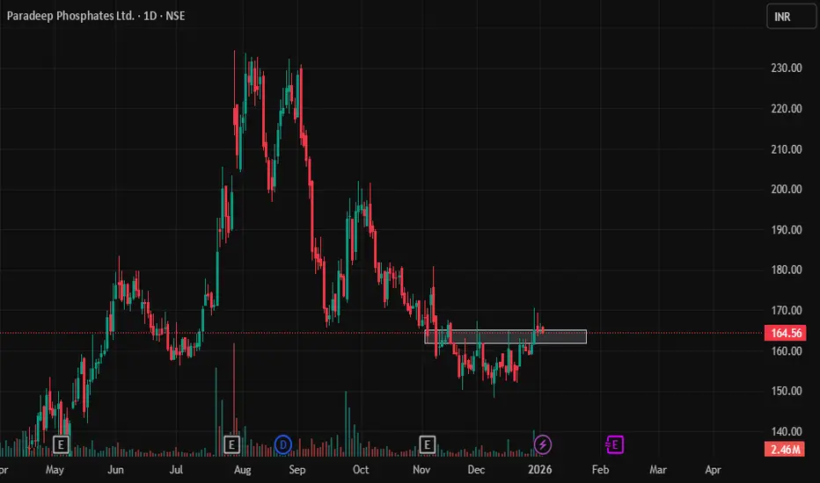Screen dimensions: 820x483
Task: Click the 140.00 price axis label
Action: coord(787,431)
